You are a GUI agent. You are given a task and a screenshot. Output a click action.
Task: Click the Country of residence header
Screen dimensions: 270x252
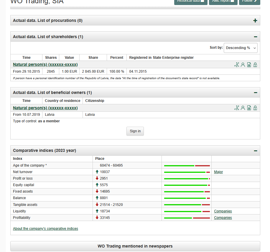(x=62, y=101)
